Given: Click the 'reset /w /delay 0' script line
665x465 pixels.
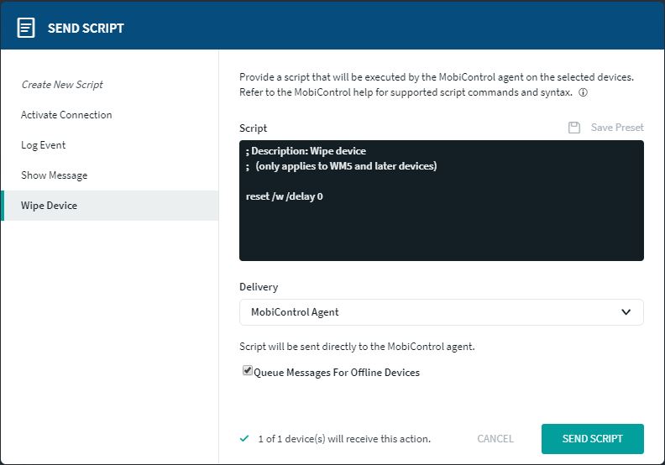Looking at the screenshot, I should click(x=284, y=196).
